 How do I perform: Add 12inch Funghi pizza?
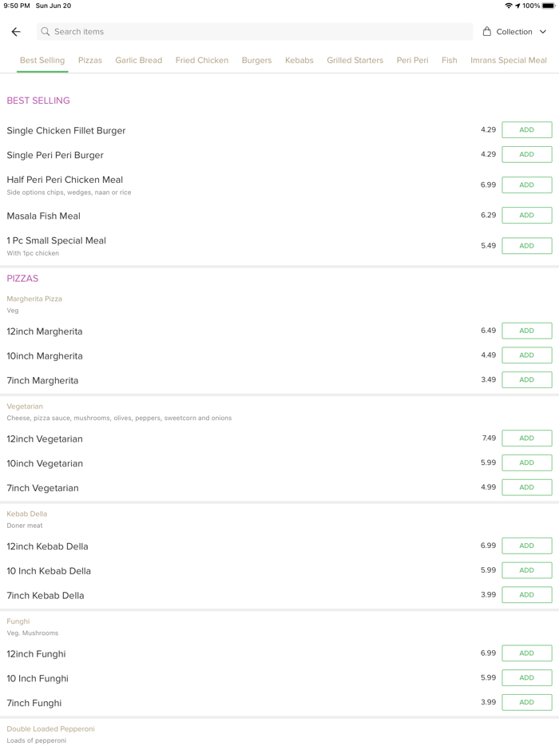[526, 653]
